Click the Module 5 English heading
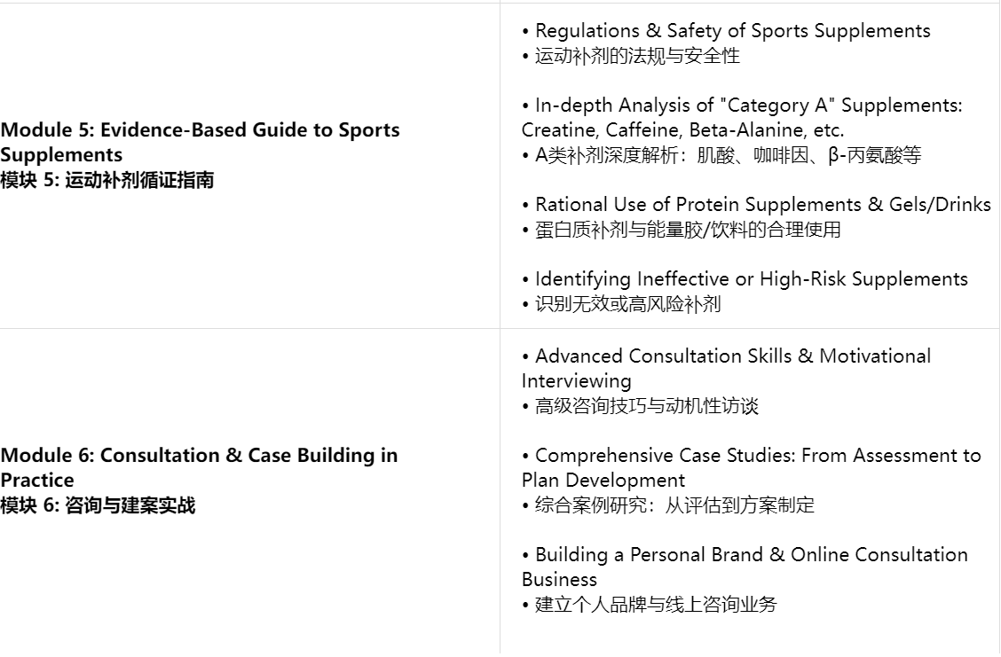Image resolution: width=1001 pixels, height=657 pixels. click(200, 130)
